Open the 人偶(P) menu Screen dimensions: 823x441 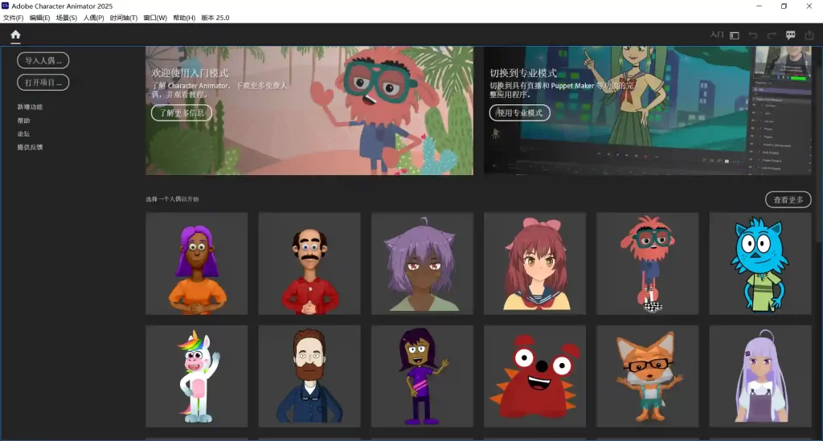point(93,18)
